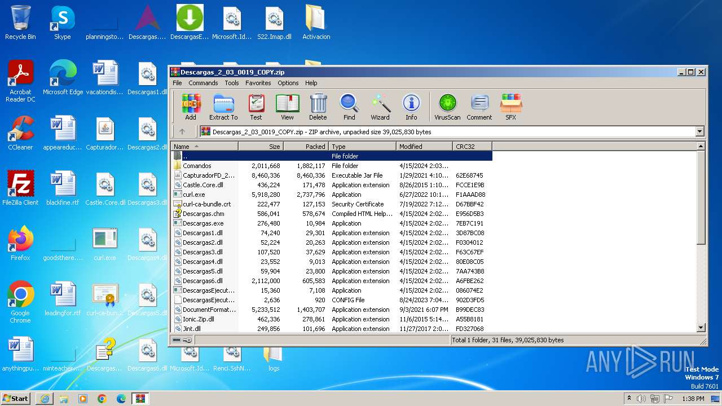This screenshot has width=722, height=406.
Task: Launch the Wizard wand tool
Action: [380, 107]
